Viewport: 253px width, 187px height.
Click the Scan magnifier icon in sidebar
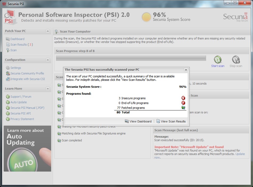[x=7, y=50]
